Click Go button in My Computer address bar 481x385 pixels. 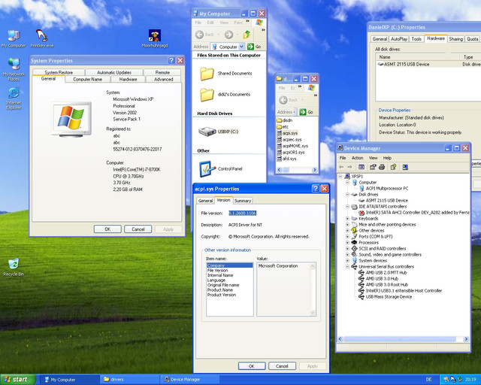coord(254,47)
